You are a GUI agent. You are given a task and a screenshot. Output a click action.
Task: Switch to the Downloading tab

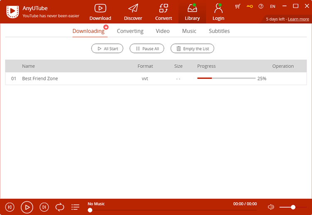click(x=88, y=31)
